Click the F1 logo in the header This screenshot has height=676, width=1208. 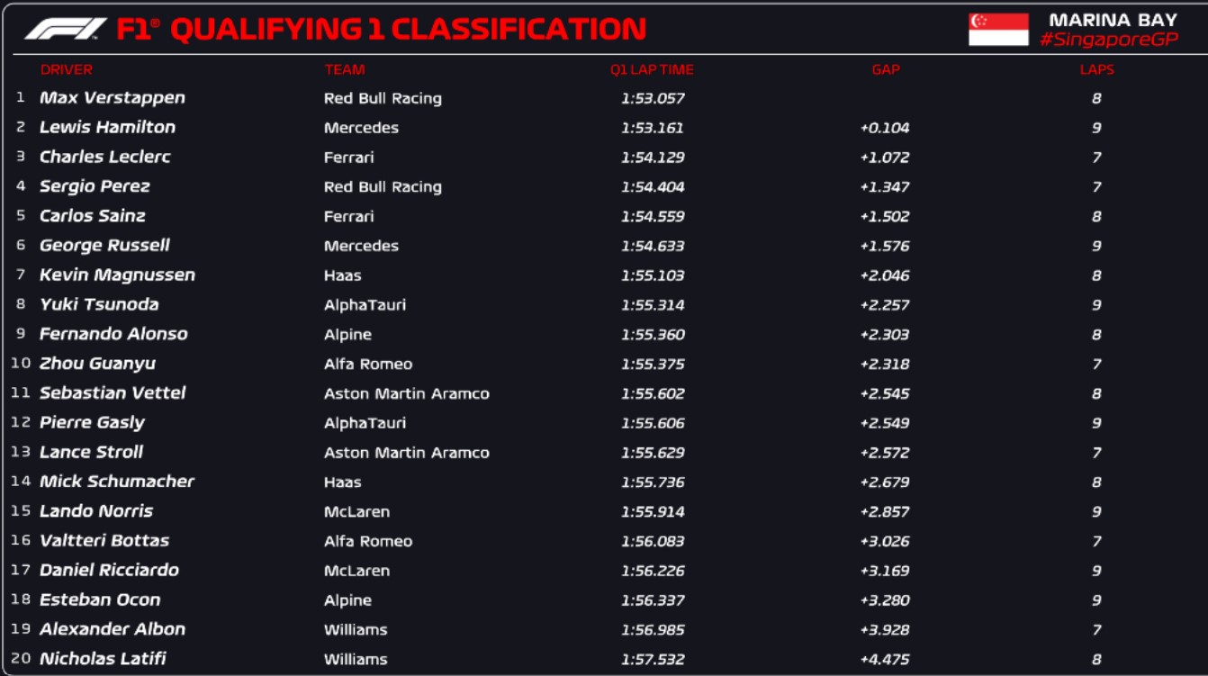[x=66, y=30]
